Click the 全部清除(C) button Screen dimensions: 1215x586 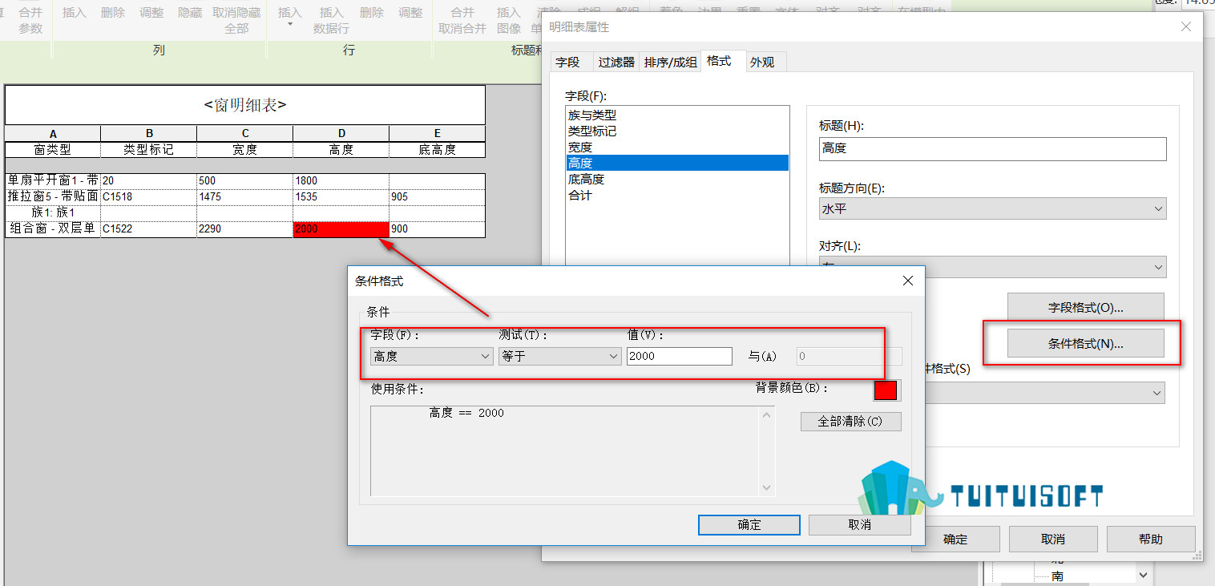(850, 422)
